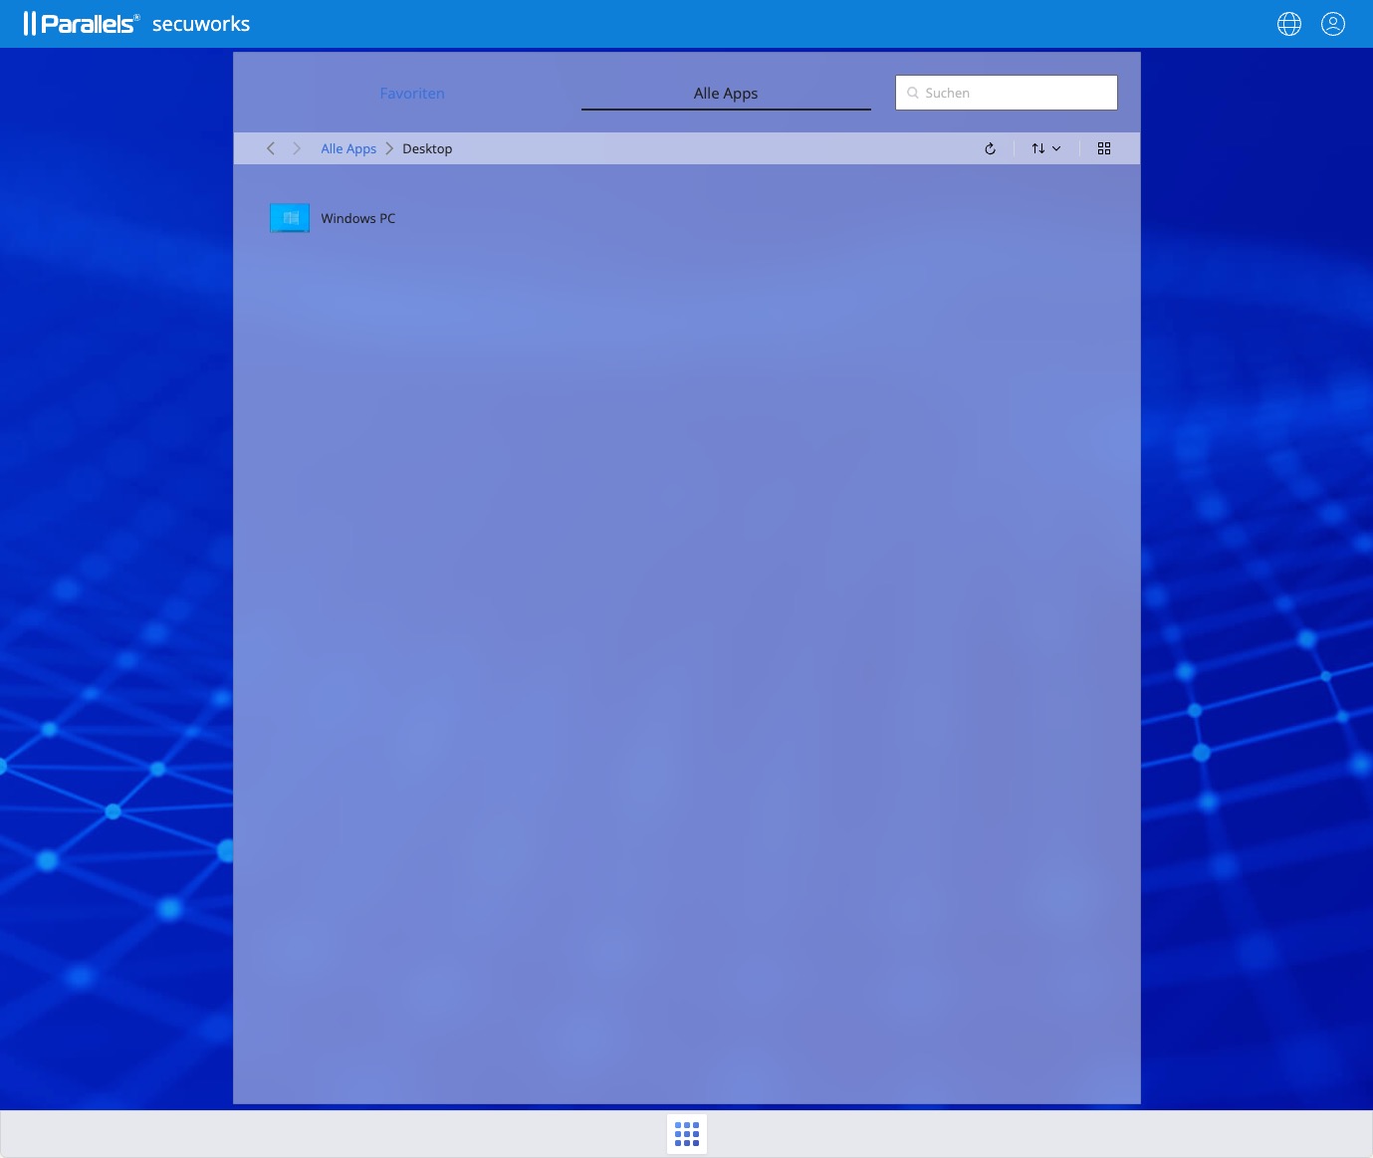Open the user account menu icon
Viewport: 1373px width, 1158px height.
point(1332,24)
